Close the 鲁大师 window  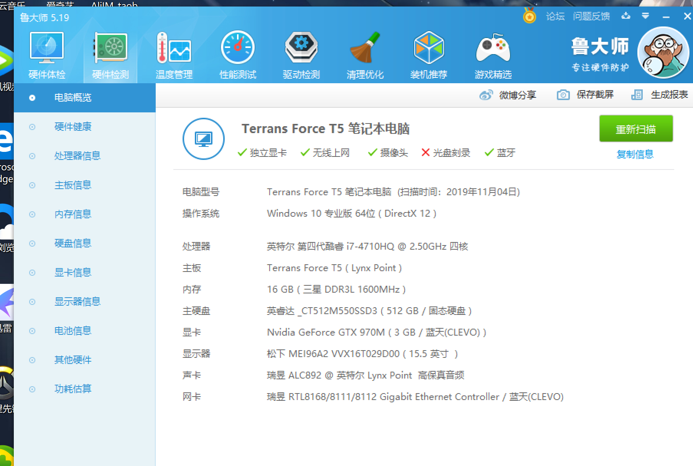687,16
